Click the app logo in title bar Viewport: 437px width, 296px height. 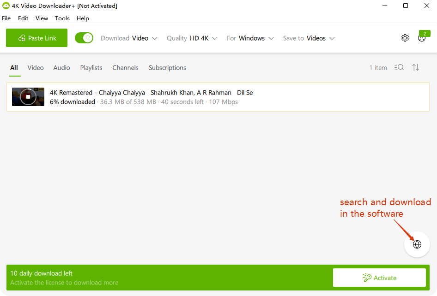pyautogui.click(x=6, y=6)
